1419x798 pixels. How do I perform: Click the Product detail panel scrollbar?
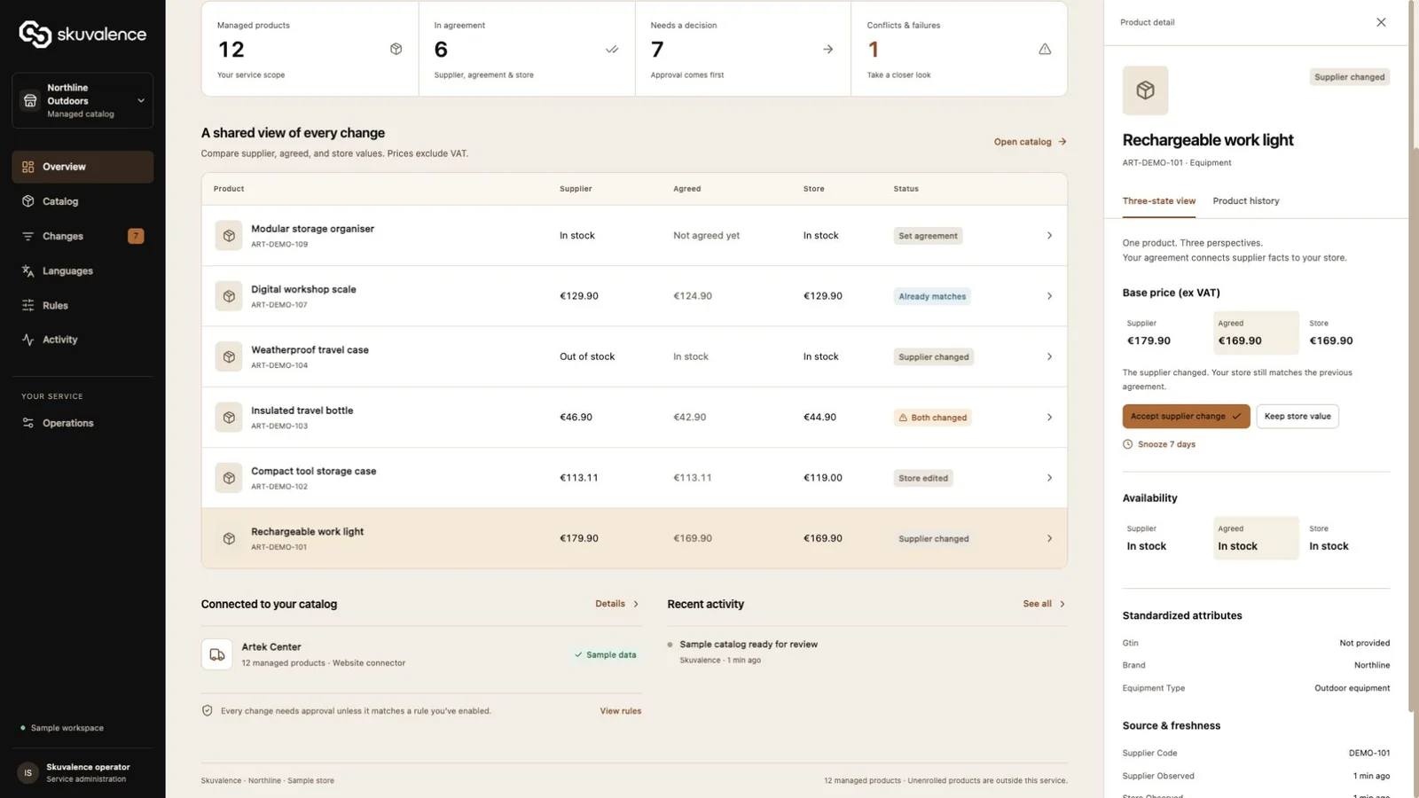(x=1414, y=429)
